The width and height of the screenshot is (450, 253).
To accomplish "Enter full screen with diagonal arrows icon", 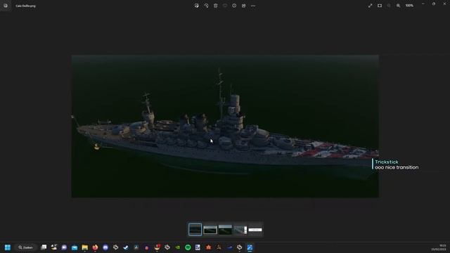I will coord(371,6).
